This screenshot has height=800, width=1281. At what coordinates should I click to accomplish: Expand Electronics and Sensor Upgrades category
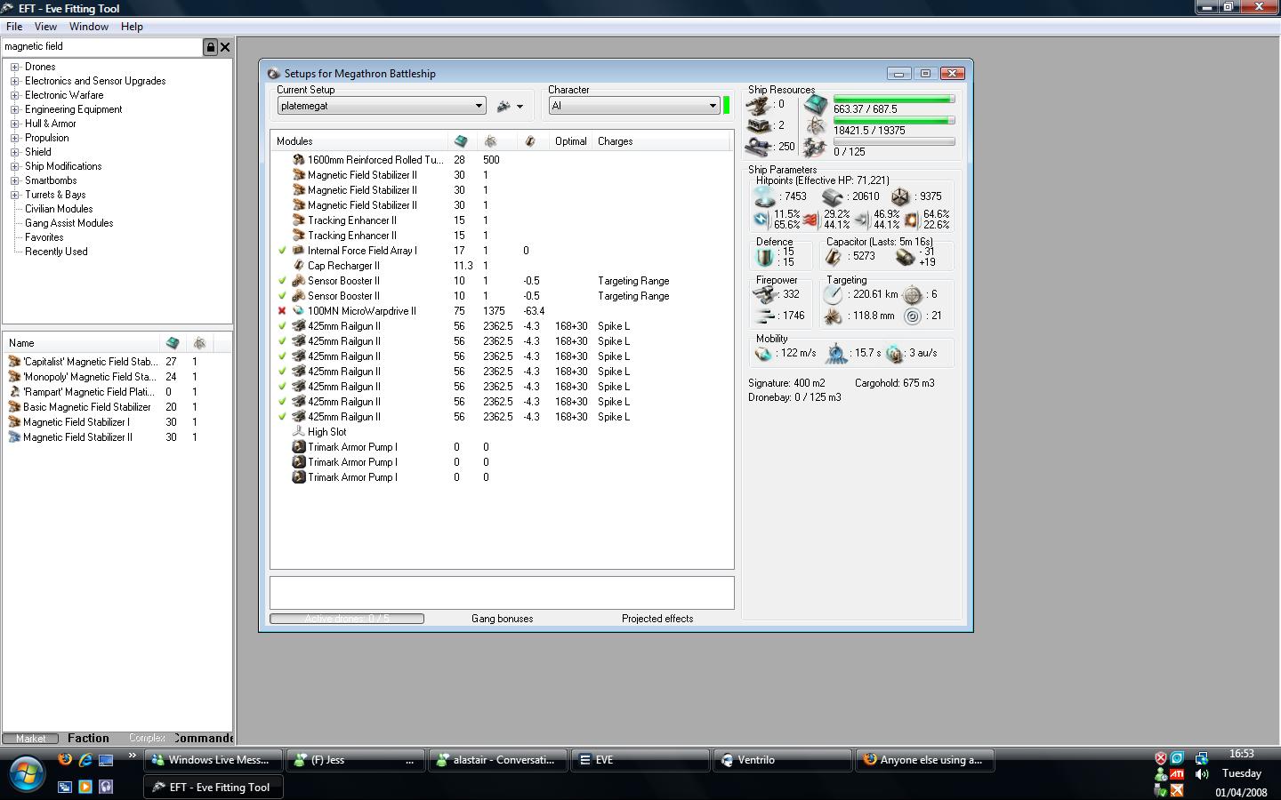(15, 81)
